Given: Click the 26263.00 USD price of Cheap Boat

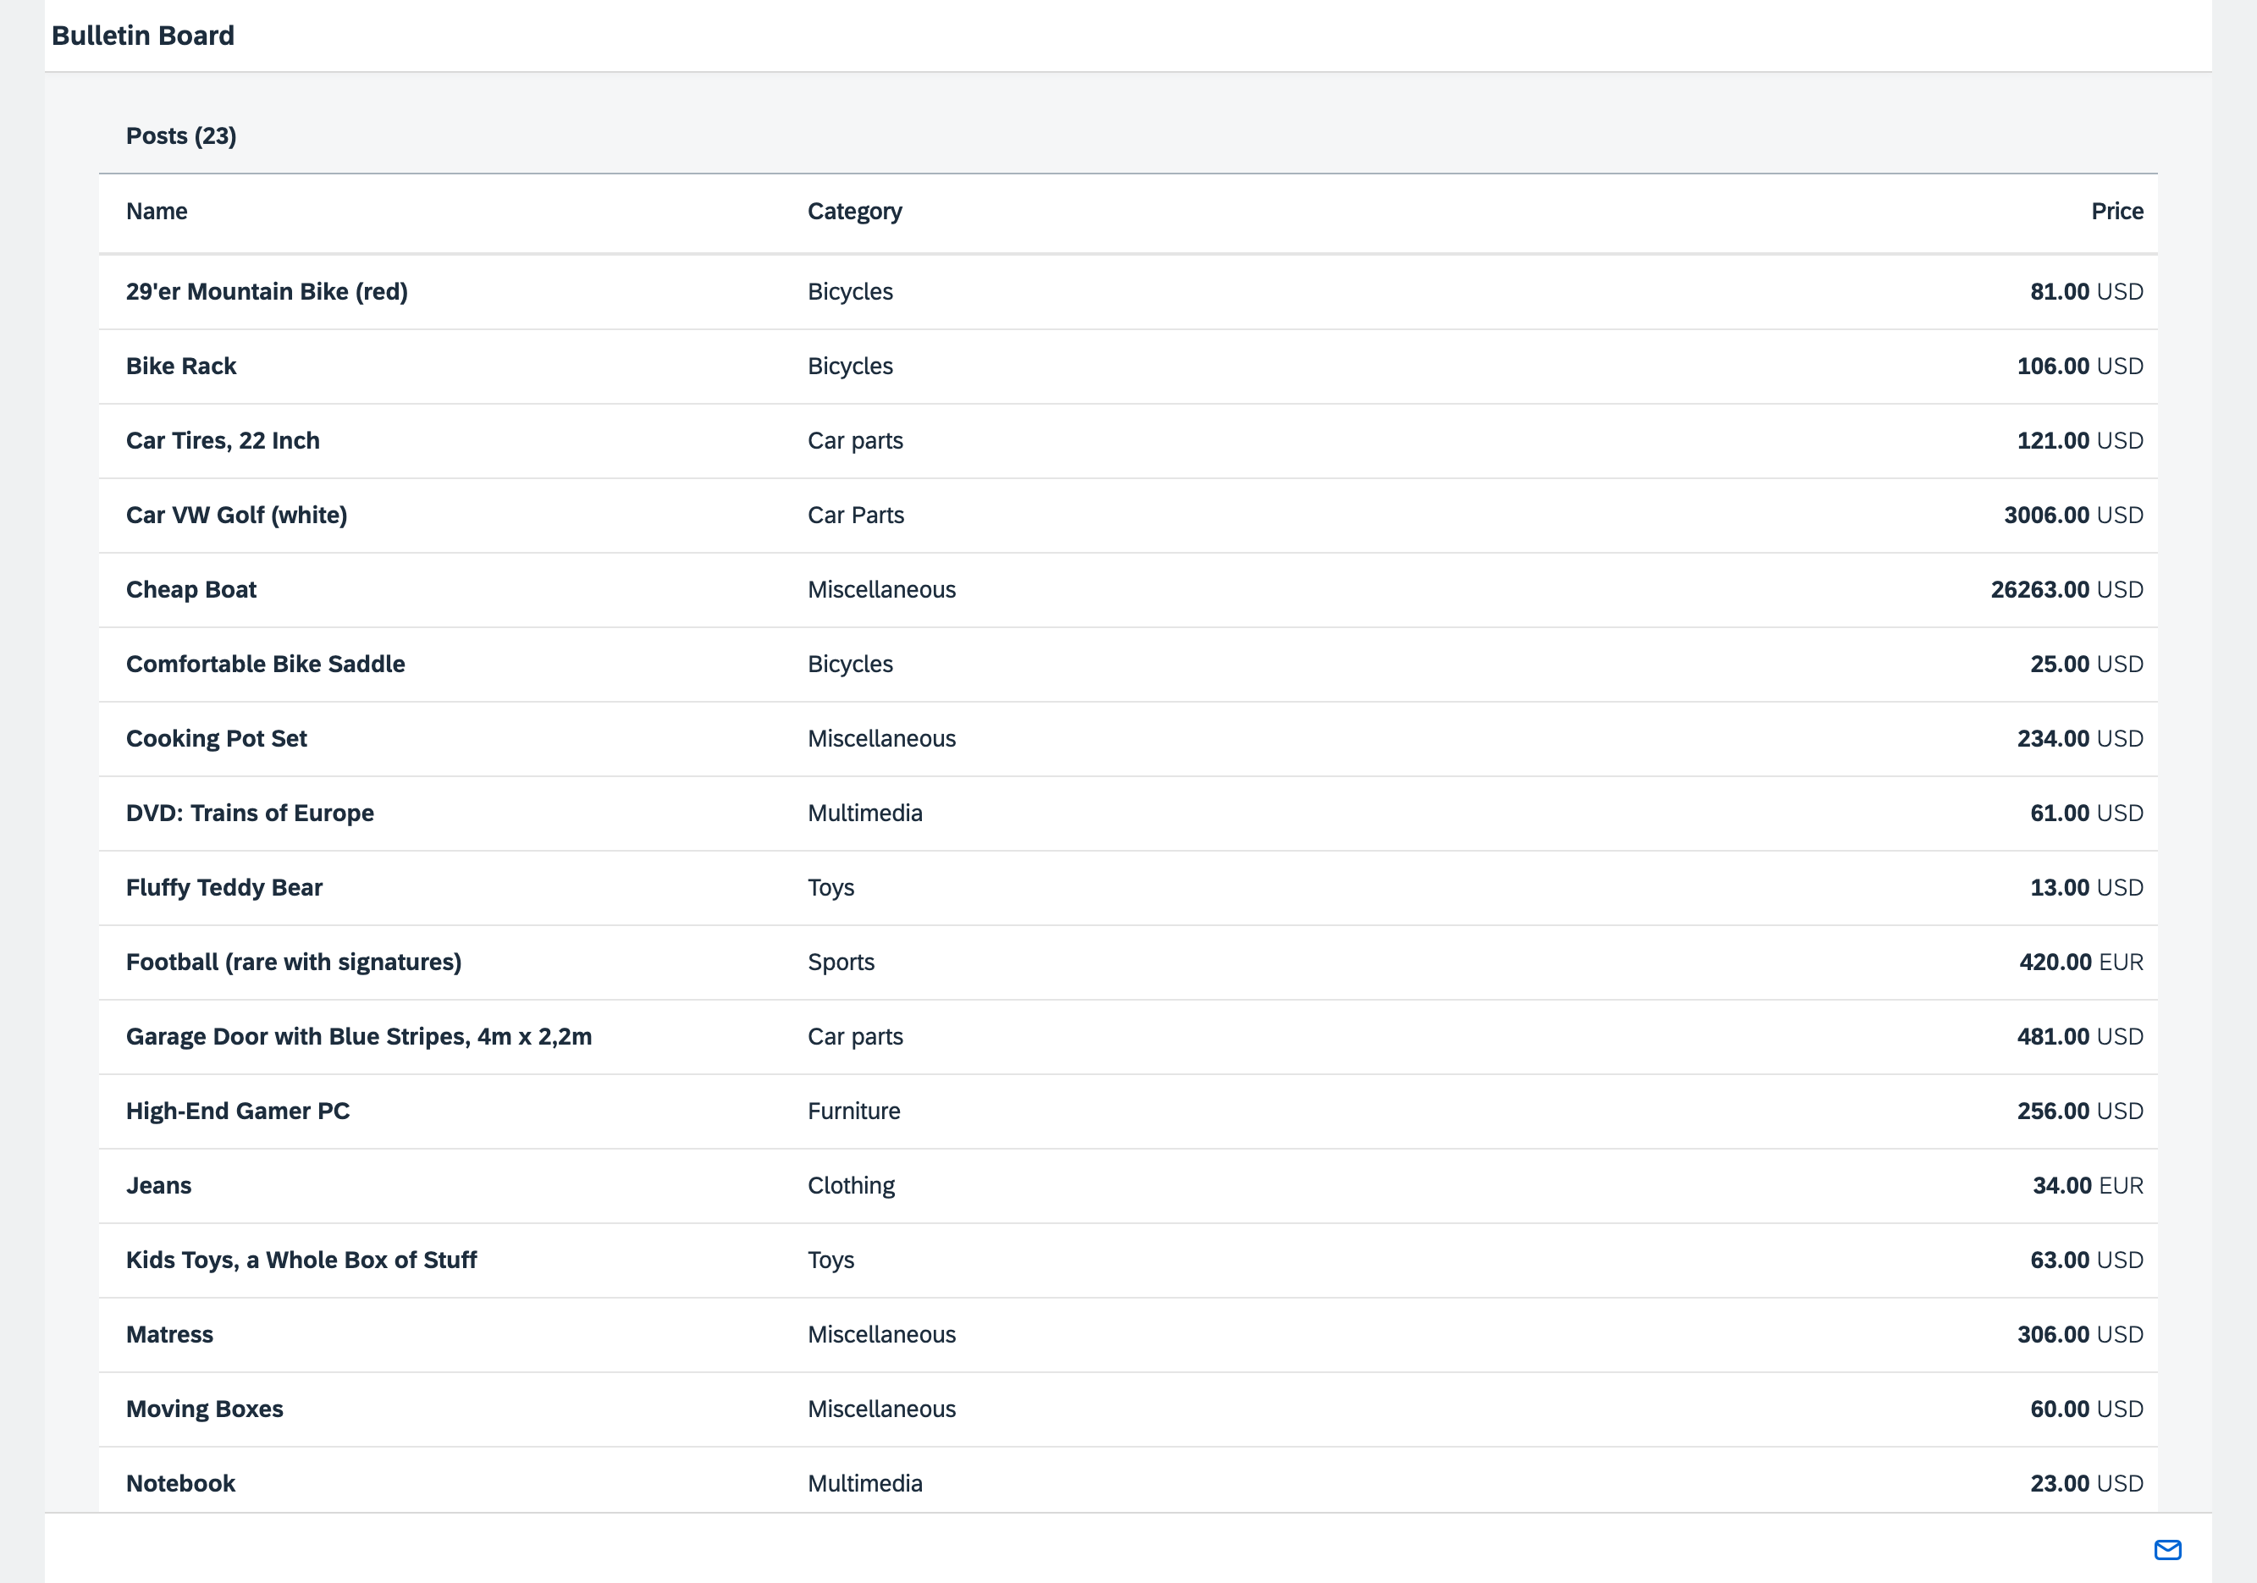Looking at the screenshot, I should [x=2067, y=590].
